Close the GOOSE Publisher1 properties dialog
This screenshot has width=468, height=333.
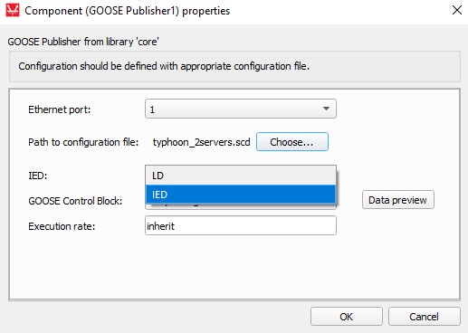point(457,10)
